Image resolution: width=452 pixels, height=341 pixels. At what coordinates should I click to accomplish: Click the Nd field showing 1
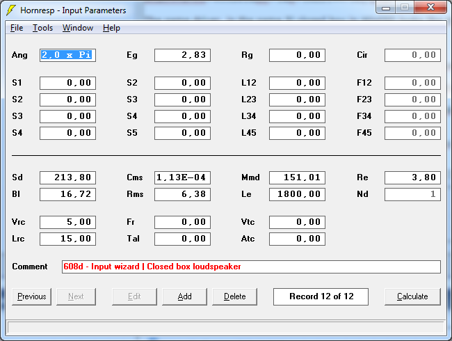(x=412, y=194)
